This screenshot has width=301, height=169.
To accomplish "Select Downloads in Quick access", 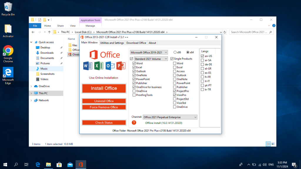I will [47, 53].
